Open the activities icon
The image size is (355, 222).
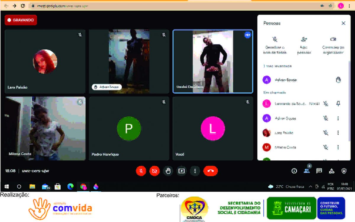point(332,171)
